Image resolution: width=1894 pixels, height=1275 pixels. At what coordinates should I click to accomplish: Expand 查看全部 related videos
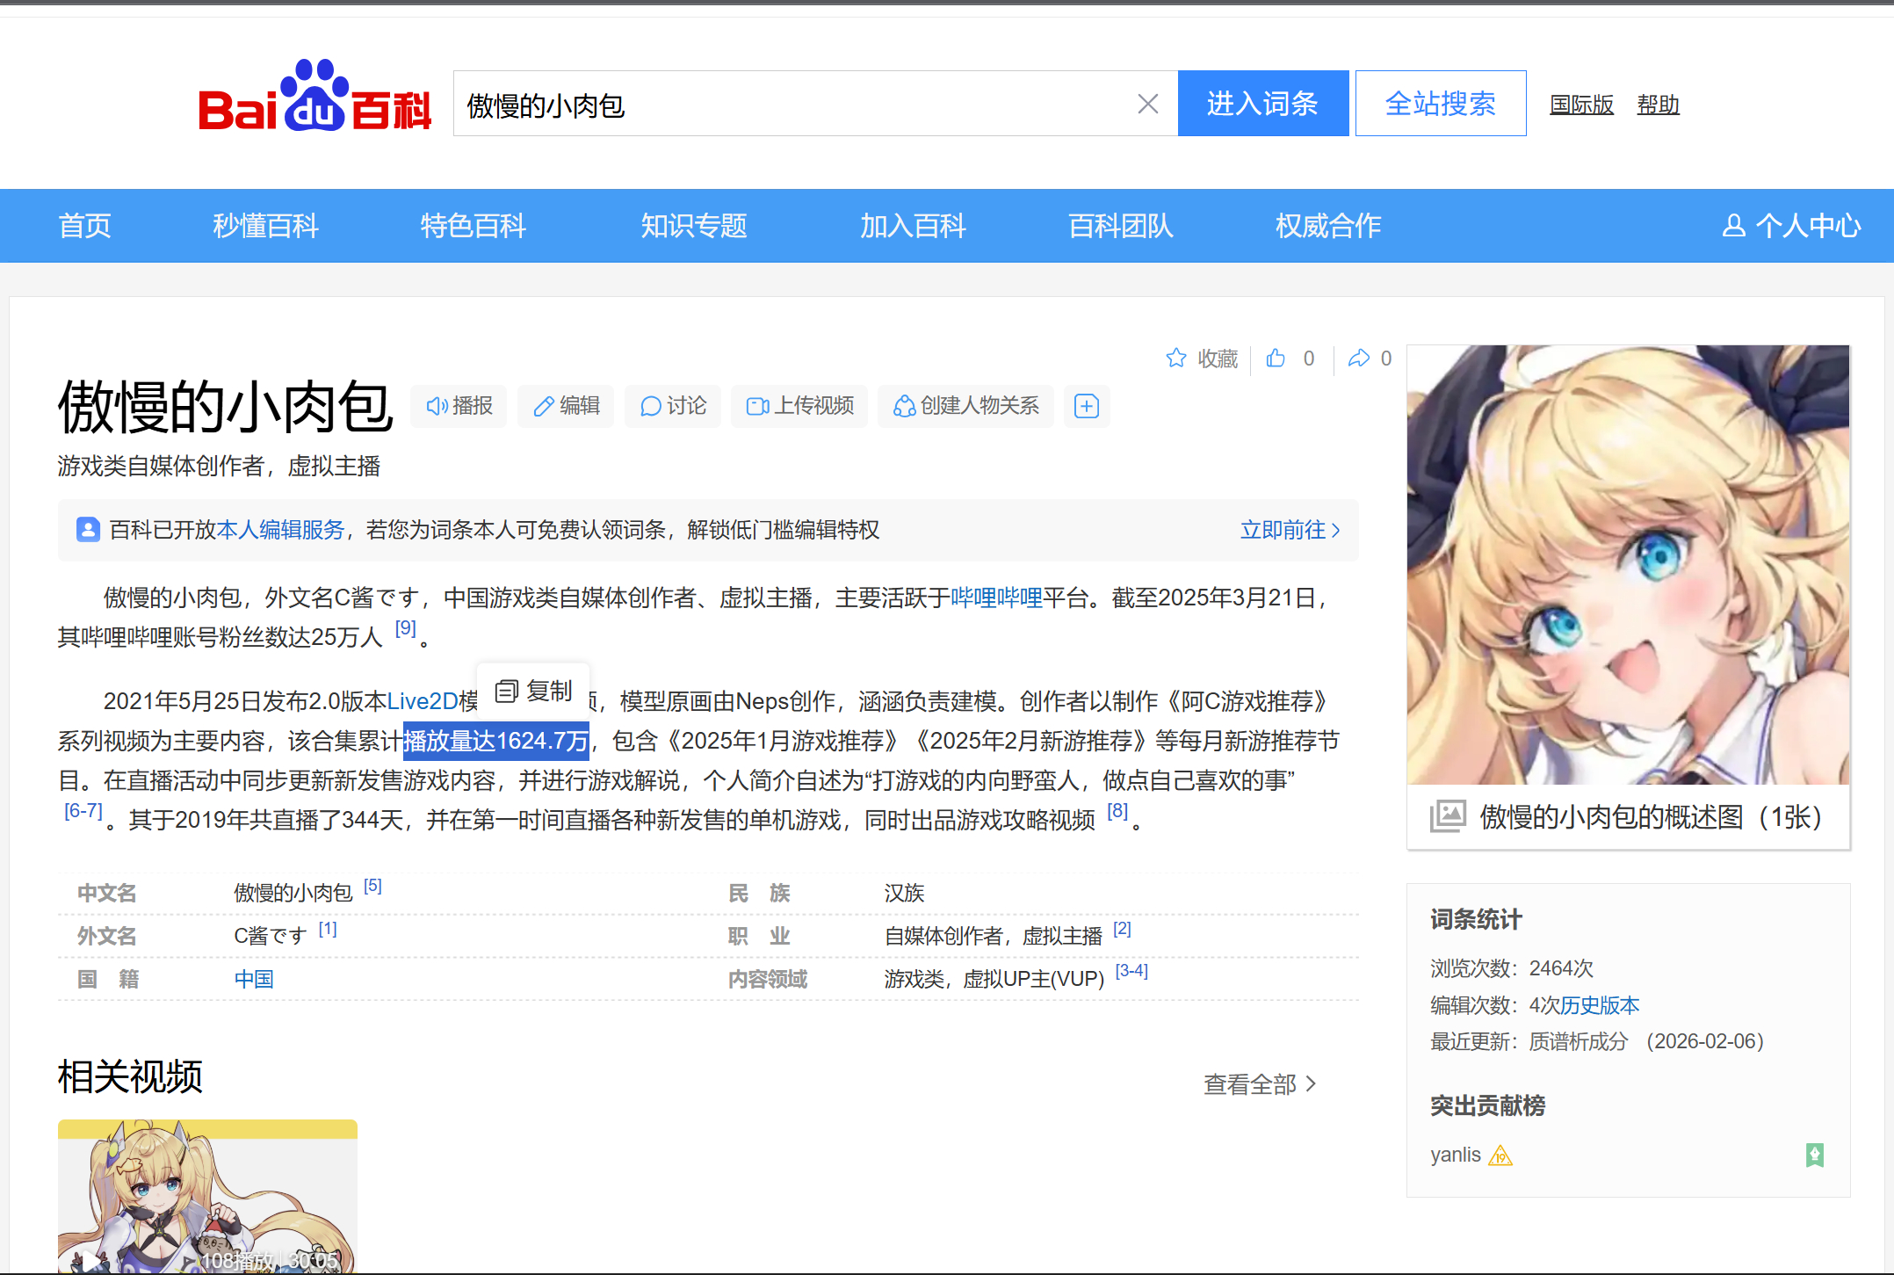(x=1259, y=1084)
